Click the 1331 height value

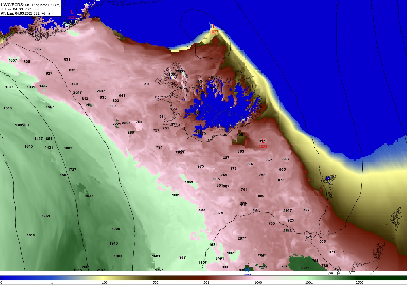(x=31, y=87)
